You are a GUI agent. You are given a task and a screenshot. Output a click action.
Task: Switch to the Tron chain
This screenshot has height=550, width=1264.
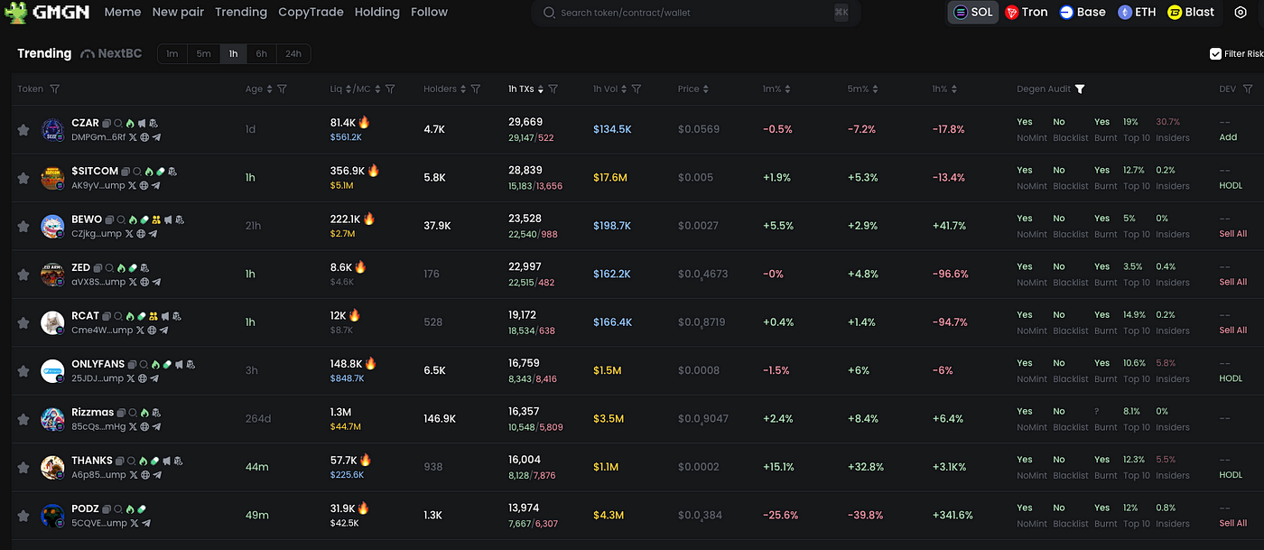1027,13
